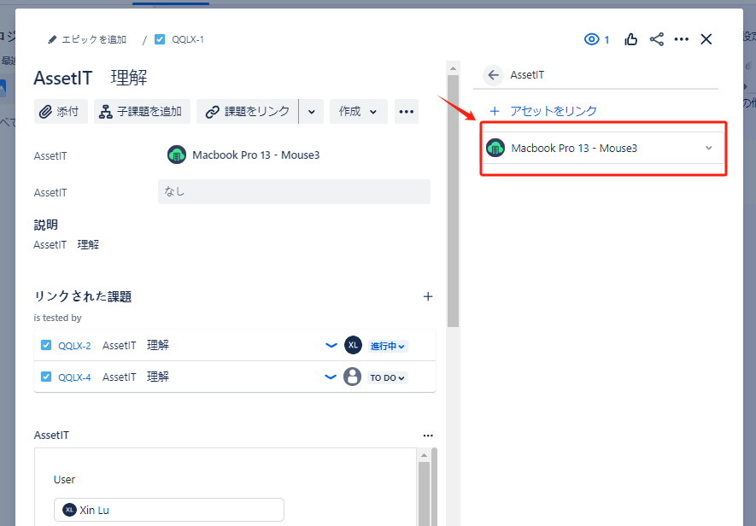Click the QQLX-1 breadcrumb checkbox icon
756x526 pixels.
click(x=160, y=39)
